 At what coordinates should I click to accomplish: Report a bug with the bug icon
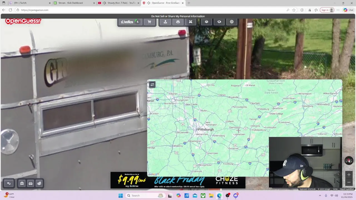tap(22, 183)
